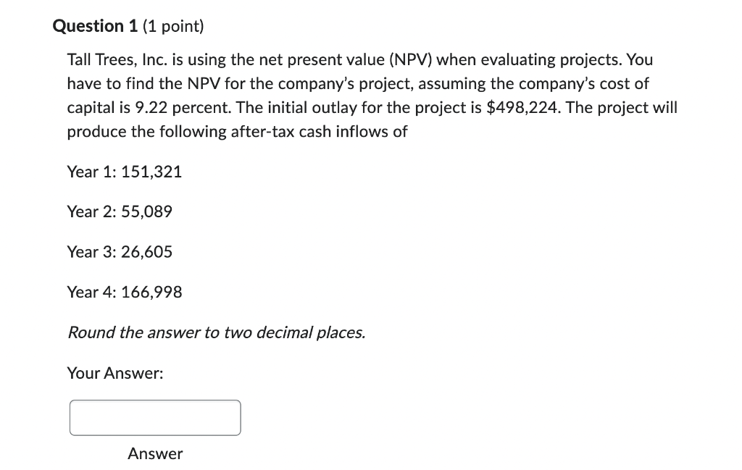
Task: Select the Year 4 cash inflow line
Action: 124,292
